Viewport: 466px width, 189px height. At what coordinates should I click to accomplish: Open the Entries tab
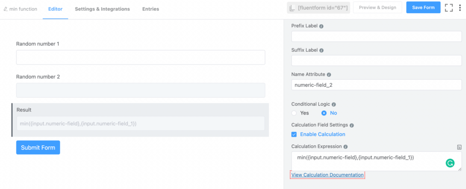pos(151,9)
